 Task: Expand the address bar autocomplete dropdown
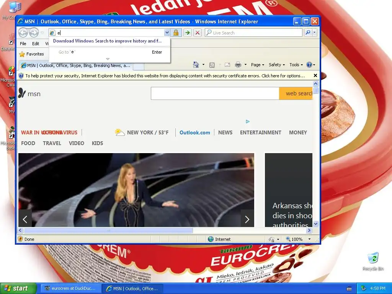coord(167,33)
